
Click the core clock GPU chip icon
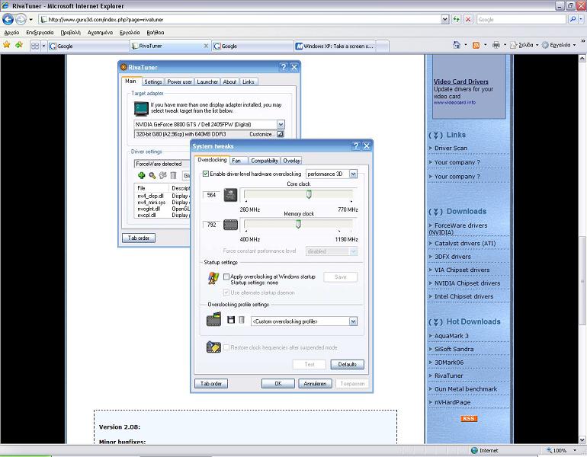230,195
